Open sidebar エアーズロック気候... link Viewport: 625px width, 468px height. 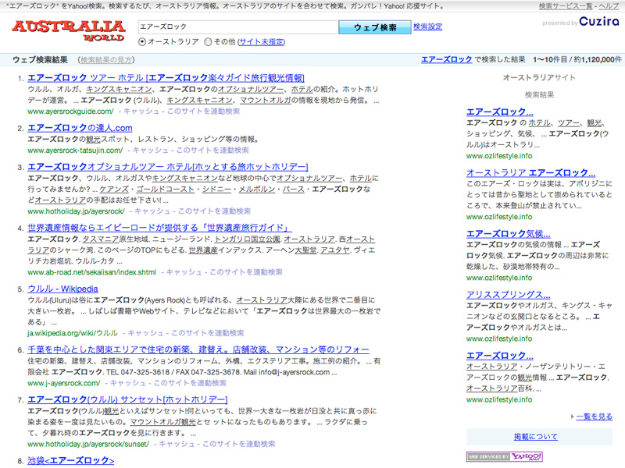pyautogui.click(x=509, y=234)
